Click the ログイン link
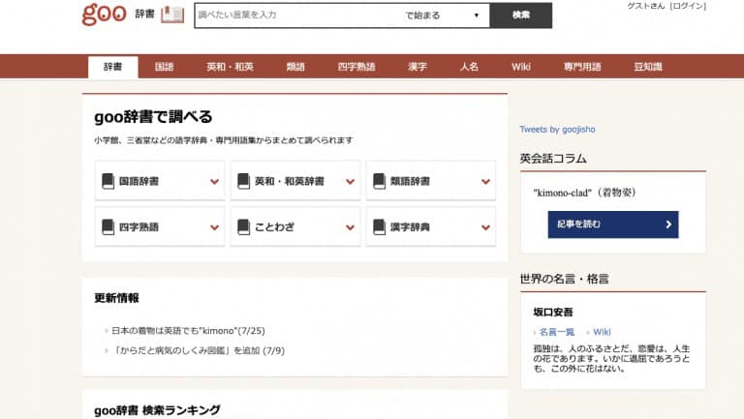 tap(688, 6)
